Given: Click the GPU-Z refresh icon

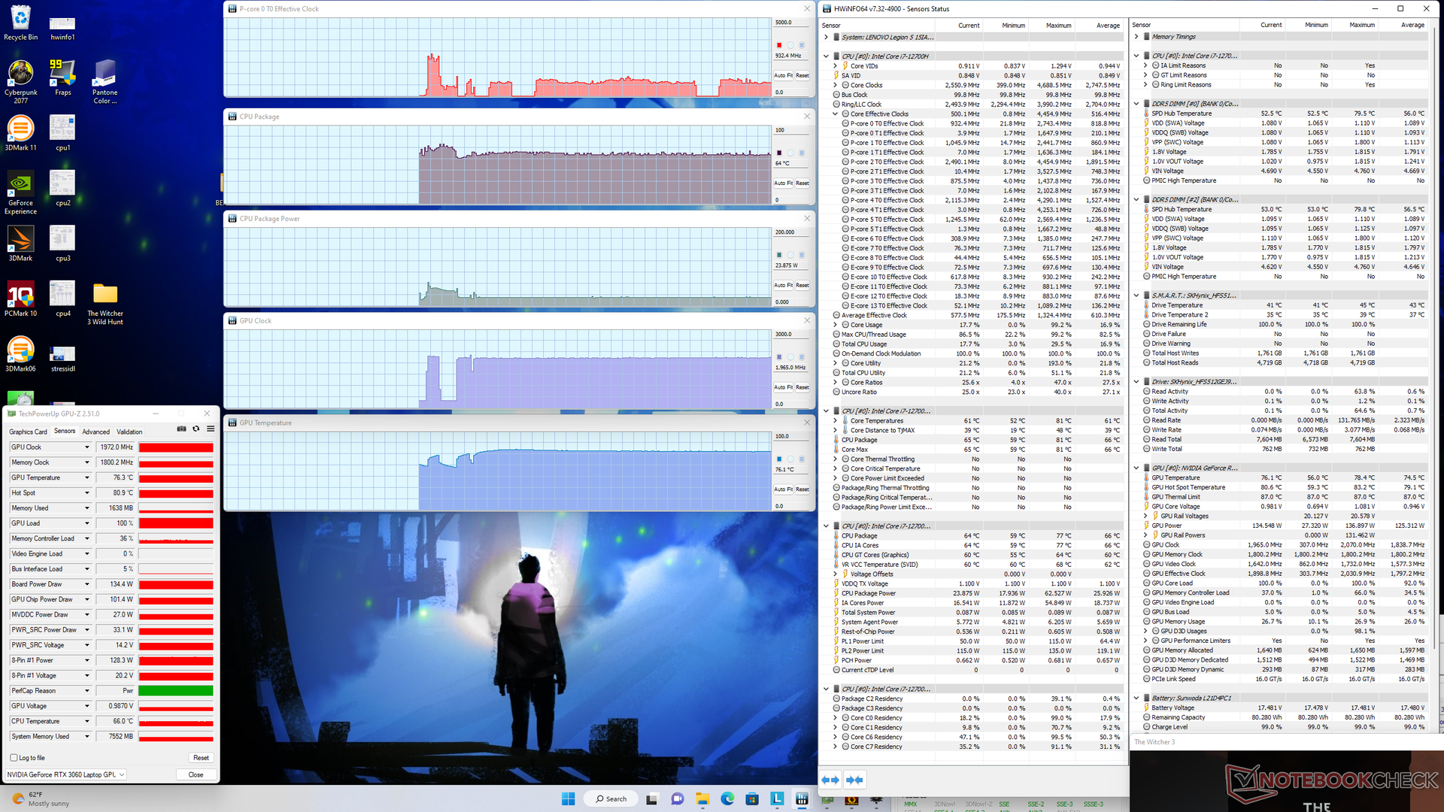Looking at the screenshot, I should pyautogui.click(x=196, y=429).
